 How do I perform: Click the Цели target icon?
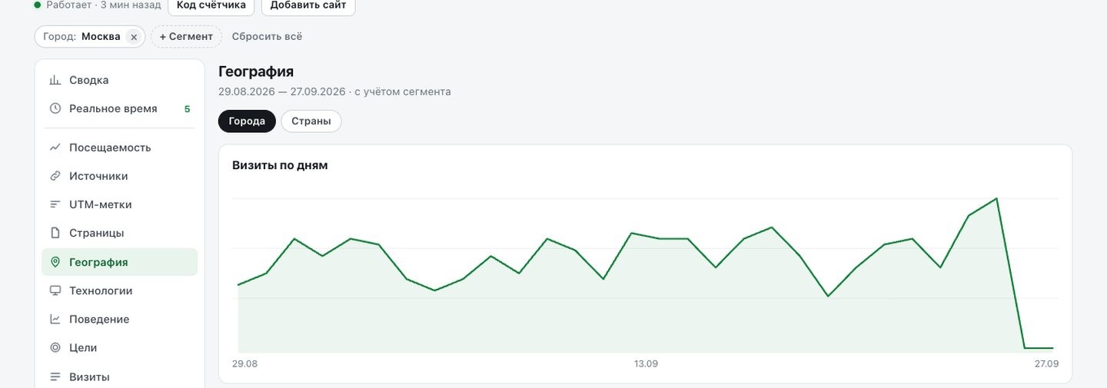coord(55,347)
